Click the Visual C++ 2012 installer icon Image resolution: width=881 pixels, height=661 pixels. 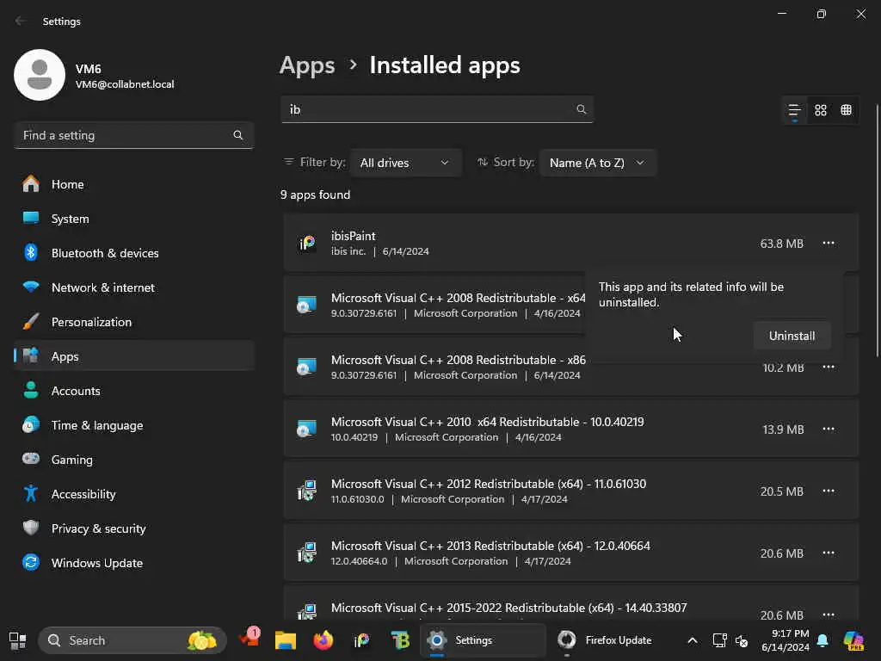pyautogui.click(x=307, y=491)
